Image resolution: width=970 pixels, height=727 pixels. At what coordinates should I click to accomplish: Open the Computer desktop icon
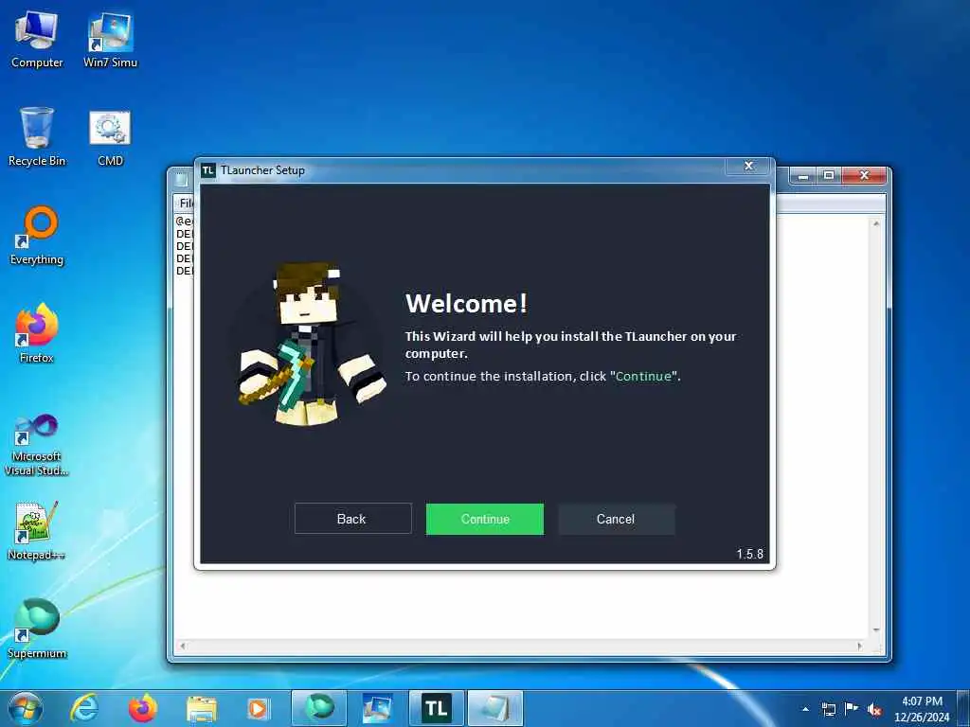37,40
